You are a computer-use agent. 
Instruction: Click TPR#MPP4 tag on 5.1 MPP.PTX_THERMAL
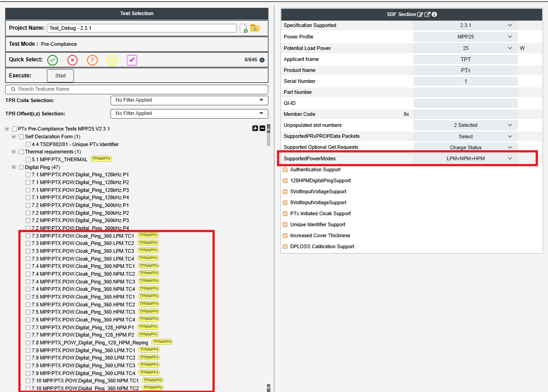click(101, 159)
